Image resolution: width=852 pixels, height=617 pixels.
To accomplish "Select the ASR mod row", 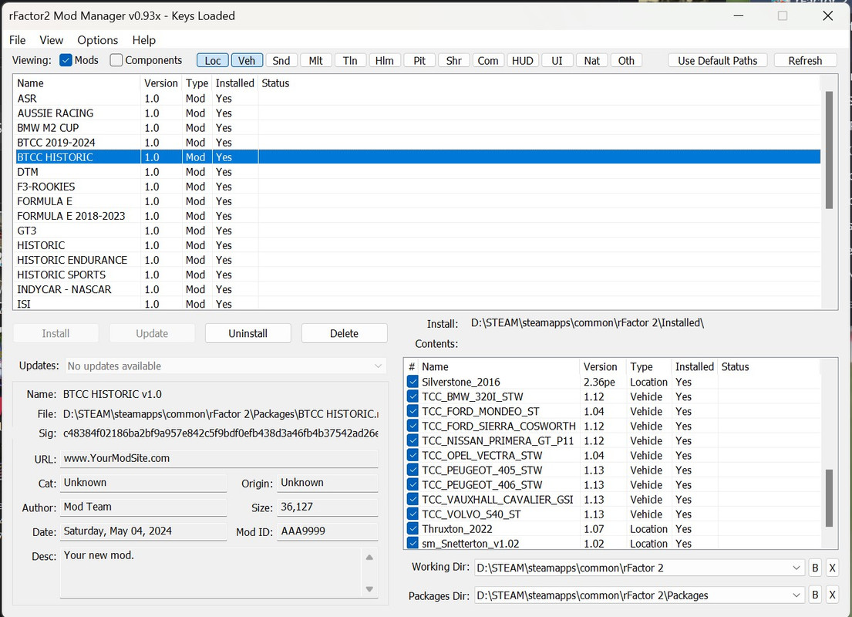I will point(419,99).
